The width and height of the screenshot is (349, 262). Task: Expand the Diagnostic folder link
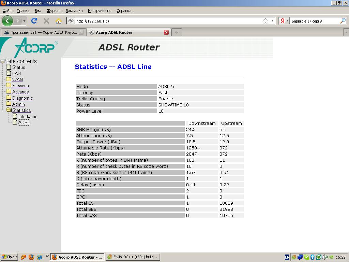pos(22,98)
